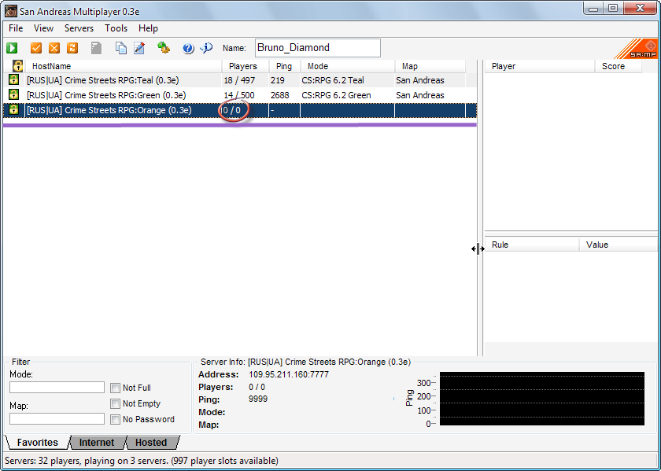The width and height of the screenshot is (661, 471).
Task: Click the gray master list page icon
Action: 97,48
